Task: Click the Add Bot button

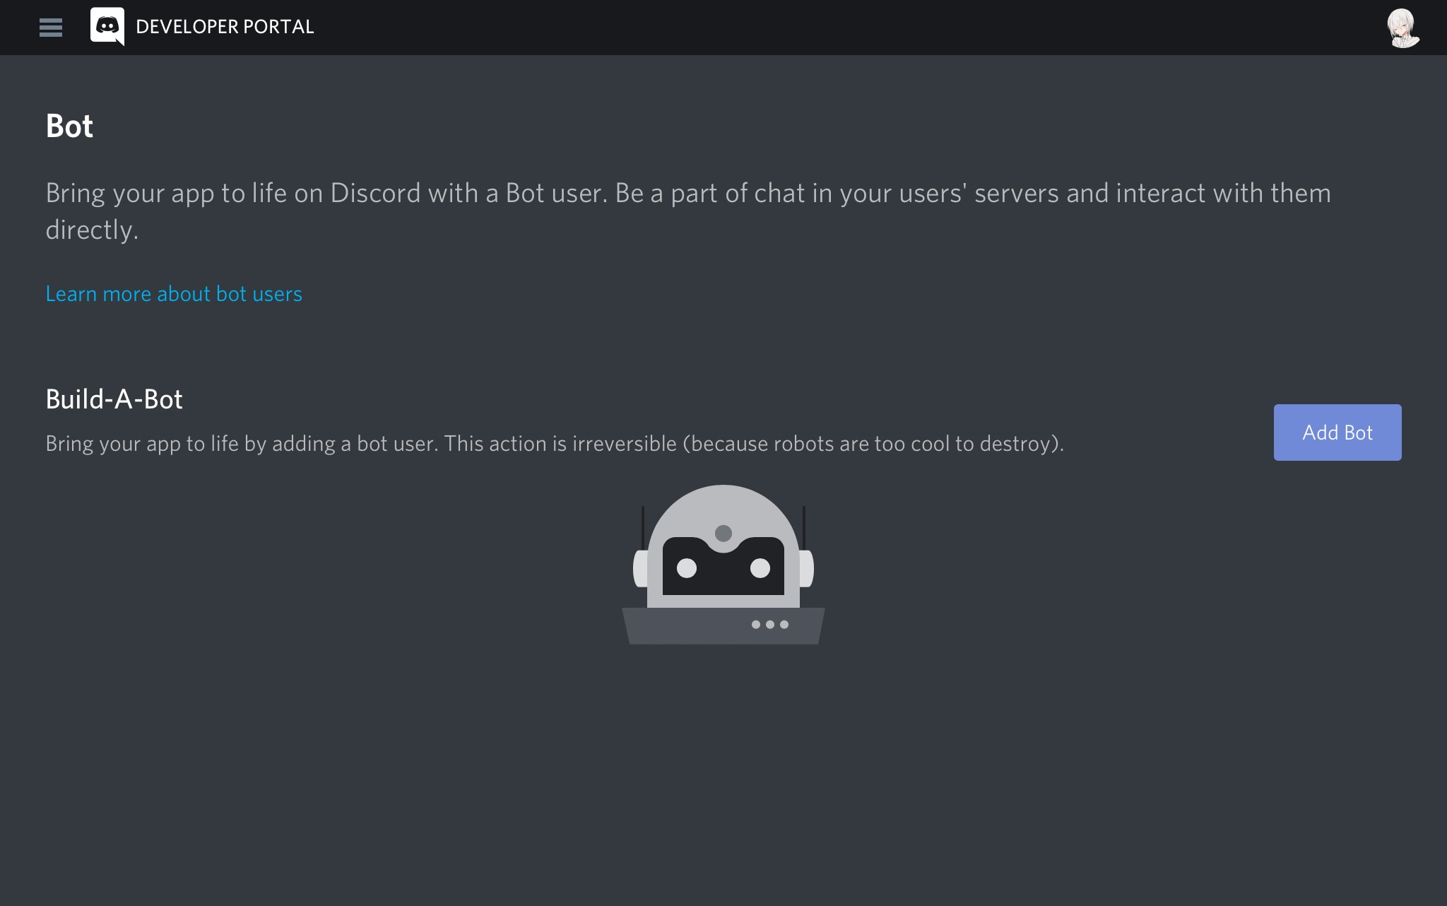Action: coord(1337,433)
